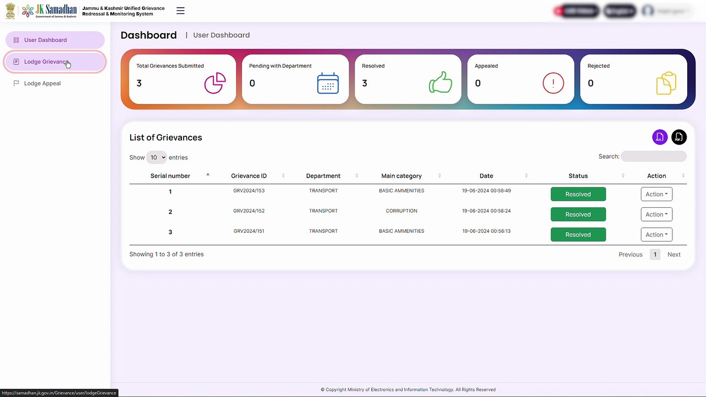Screen dimensions: 706x397
Task: Click the thumbs-up Resolved icon
Action: click(441, 83)
